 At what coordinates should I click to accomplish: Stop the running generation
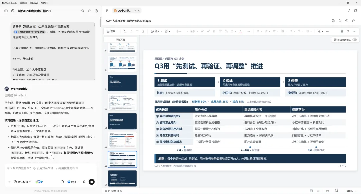[92, 182]
